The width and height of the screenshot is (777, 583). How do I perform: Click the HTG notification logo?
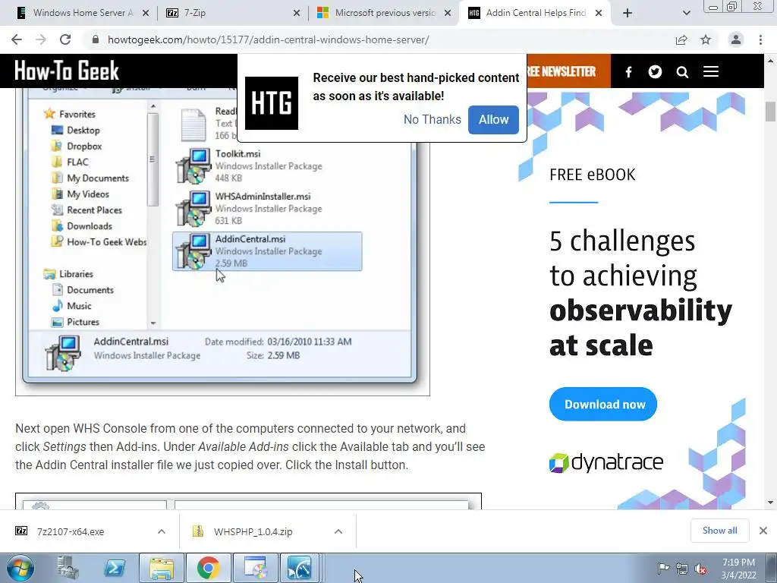pyautogui.click(x=272, y=103)
